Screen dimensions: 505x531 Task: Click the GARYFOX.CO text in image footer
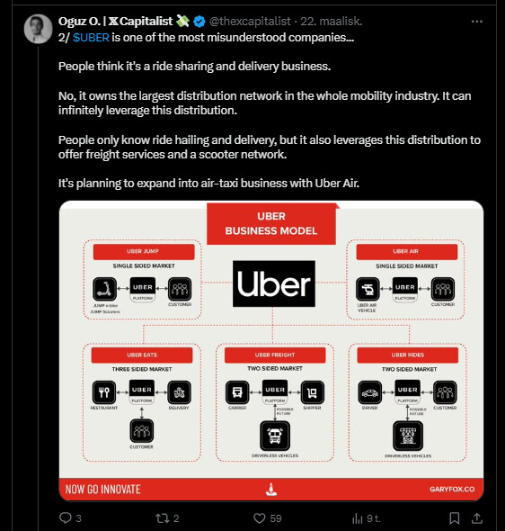coord(452,489)
